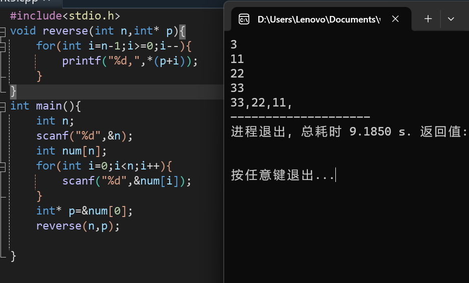Click the terminal icon in the console tab
469x283 pixels.
tap(244, 19)
